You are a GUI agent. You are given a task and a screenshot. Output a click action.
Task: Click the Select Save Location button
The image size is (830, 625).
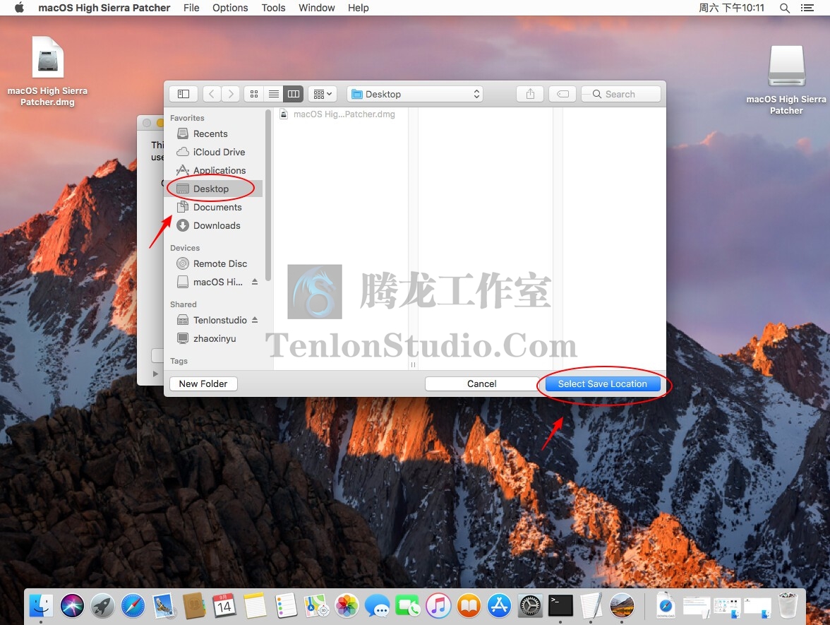(603, 383)
